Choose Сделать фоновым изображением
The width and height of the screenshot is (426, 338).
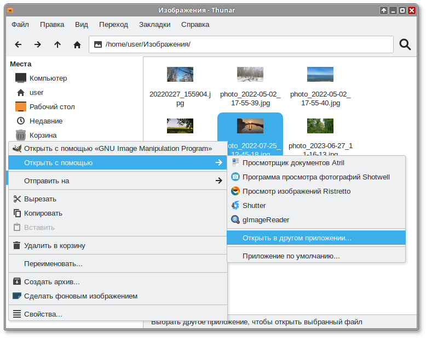tap(118, 296)
